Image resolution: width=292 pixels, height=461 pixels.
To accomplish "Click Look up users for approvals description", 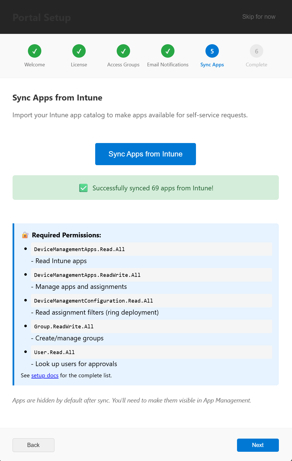I will coord(74,364).
